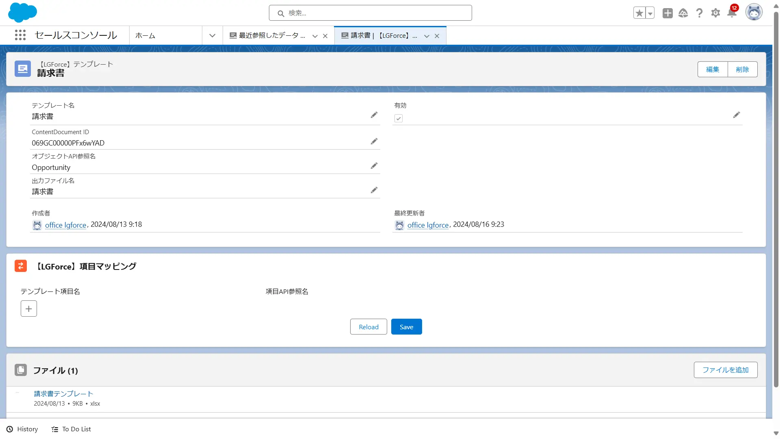Open the 請求書テンプレート file link
The height and width of the screenshot is (439, 780).
click(x=63, y=393)
